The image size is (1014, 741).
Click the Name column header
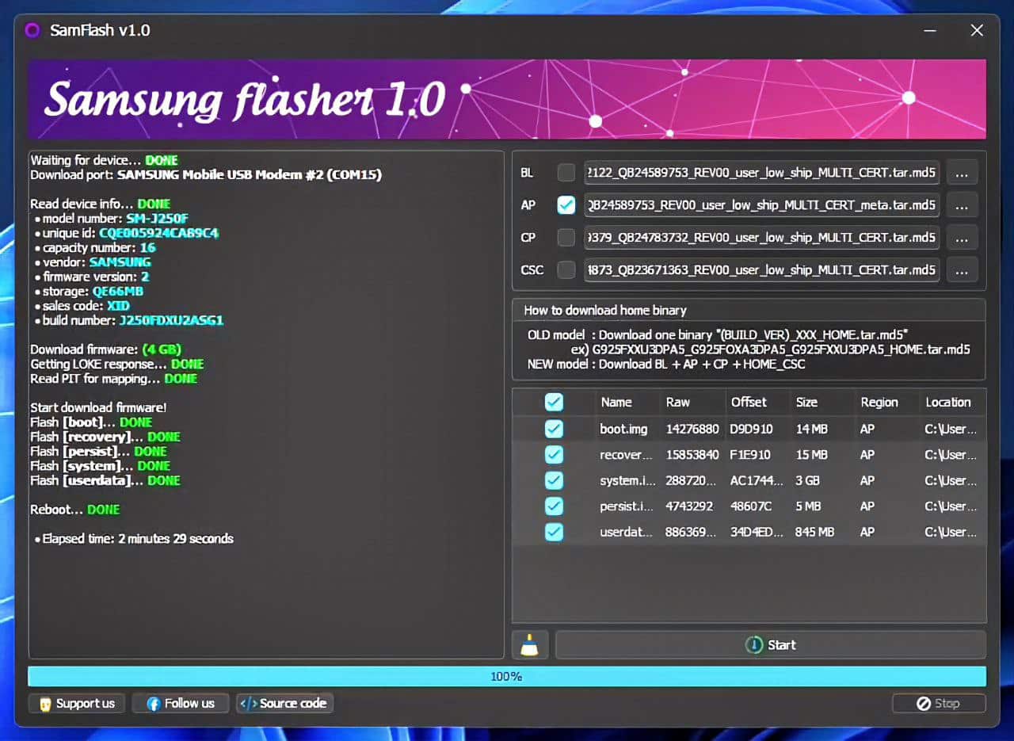click(x=627, y=403)
